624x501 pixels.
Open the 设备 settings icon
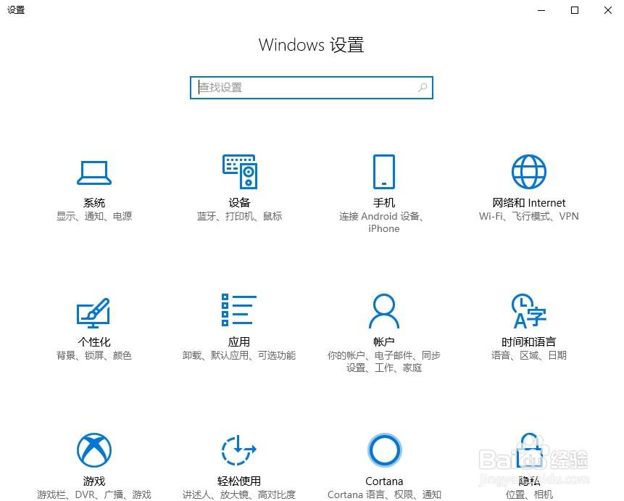tap(239, 172)
